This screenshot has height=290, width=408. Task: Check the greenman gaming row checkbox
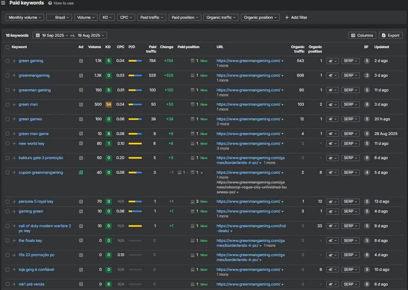[7, 90]
